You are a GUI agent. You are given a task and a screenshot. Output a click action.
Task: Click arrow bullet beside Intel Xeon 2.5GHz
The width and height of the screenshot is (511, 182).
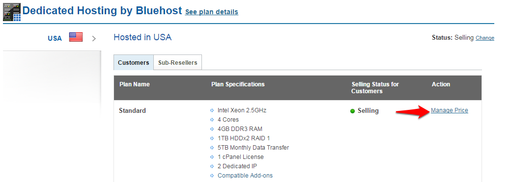coord(212,111)
